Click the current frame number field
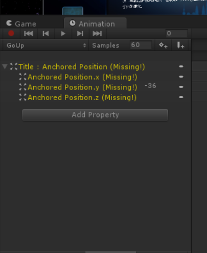This screenshot has height=253, width=207. [177, 33]
